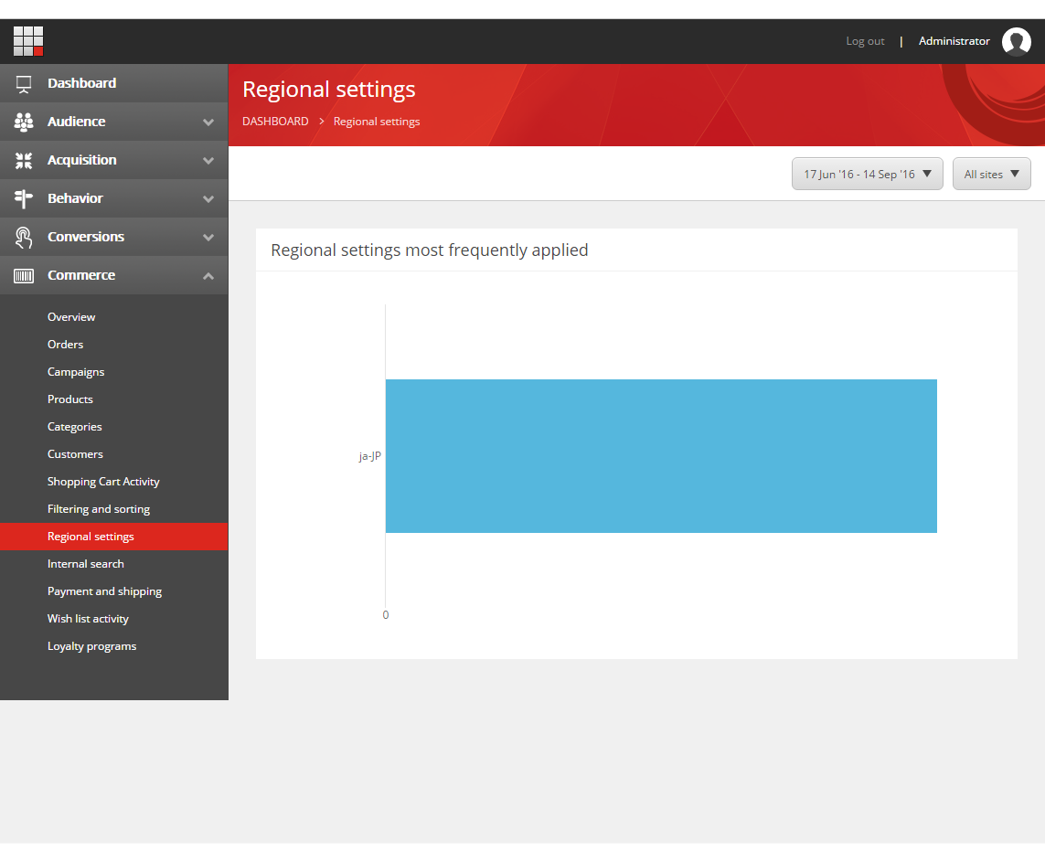The width and height of the screenshot is (1045, 862).
Task: Go to Wish list activity report
Action: (x=88, y=619)
